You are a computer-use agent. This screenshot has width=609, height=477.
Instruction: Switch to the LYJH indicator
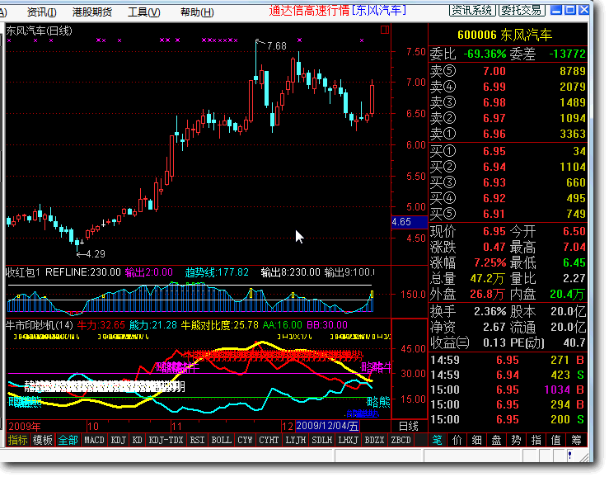296,440
